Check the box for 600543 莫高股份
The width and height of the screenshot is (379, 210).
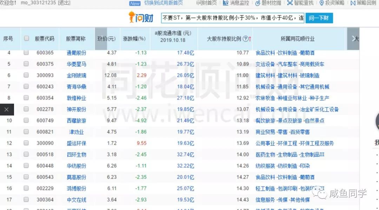[26, 177]
